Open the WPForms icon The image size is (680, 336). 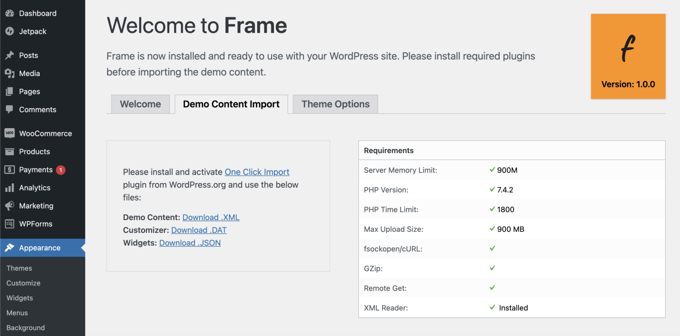[10, 224]
